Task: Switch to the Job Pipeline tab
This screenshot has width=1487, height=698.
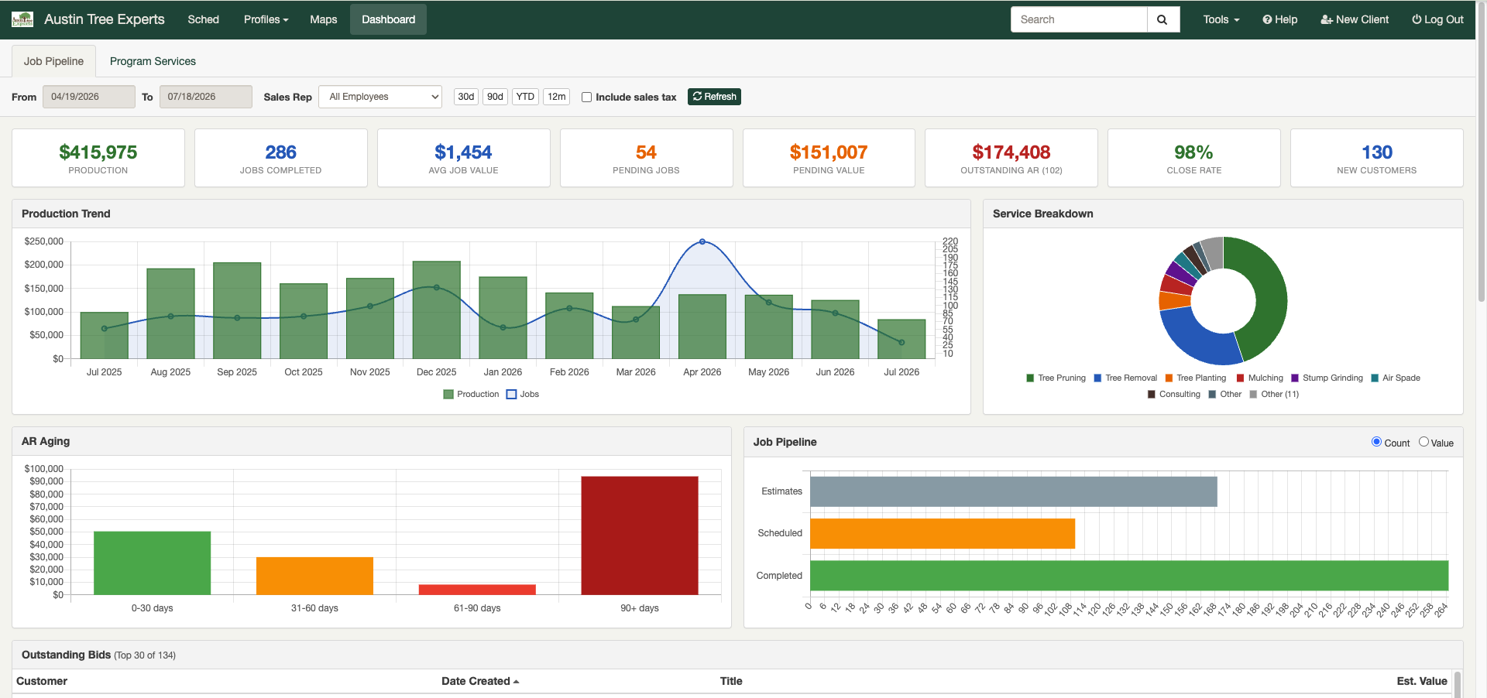Action: tap(53, 61)
